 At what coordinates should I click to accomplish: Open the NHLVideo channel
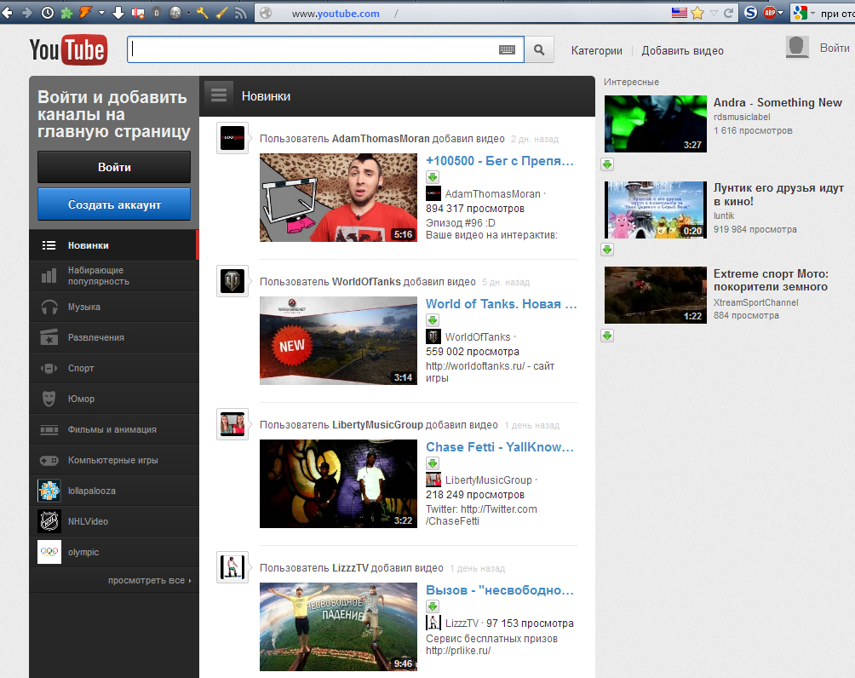114,521
